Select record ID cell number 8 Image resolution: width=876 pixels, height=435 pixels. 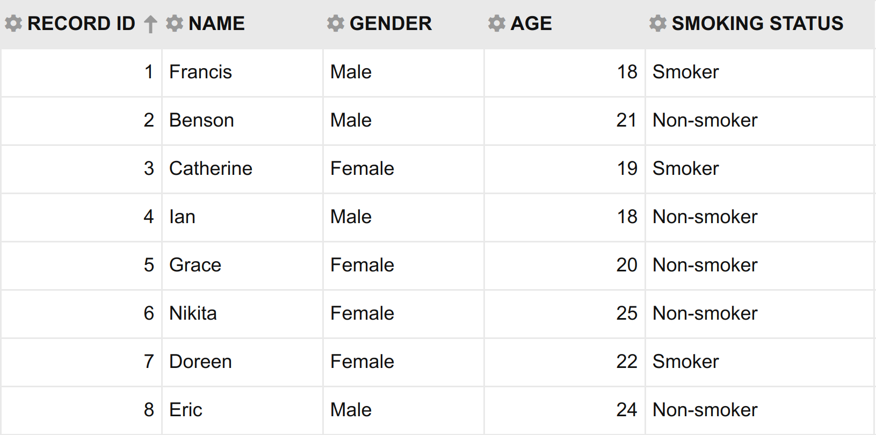coord(81,410)
